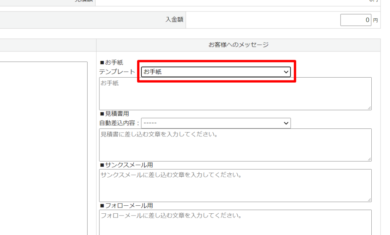Open the 自動差込内容 dropdown

point(216,123)
